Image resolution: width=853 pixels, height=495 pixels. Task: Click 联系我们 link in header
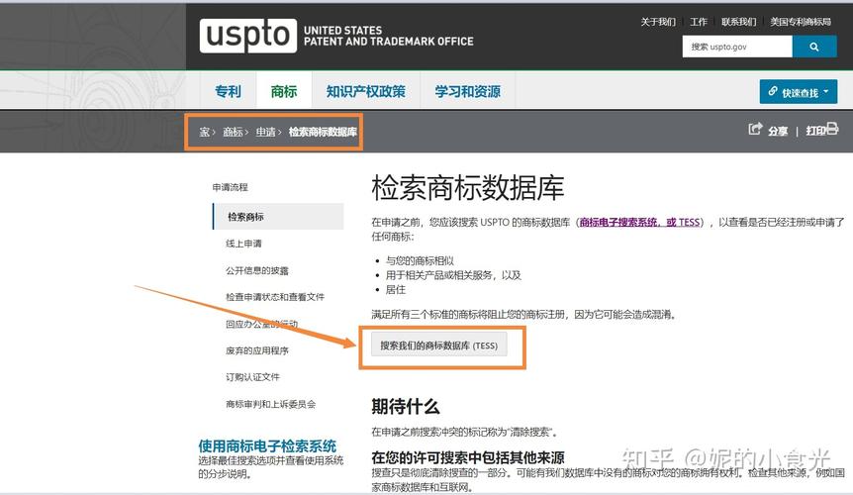(x=739, y=22)
